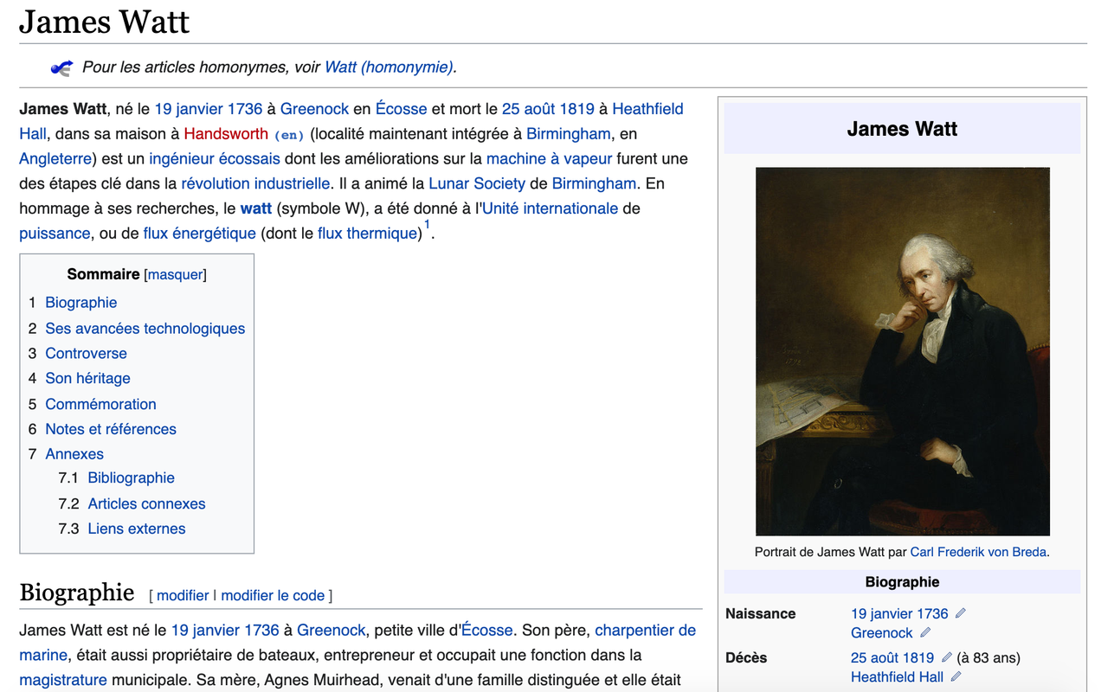
Task: Go to Son héritage section
Action: [87, 379]
